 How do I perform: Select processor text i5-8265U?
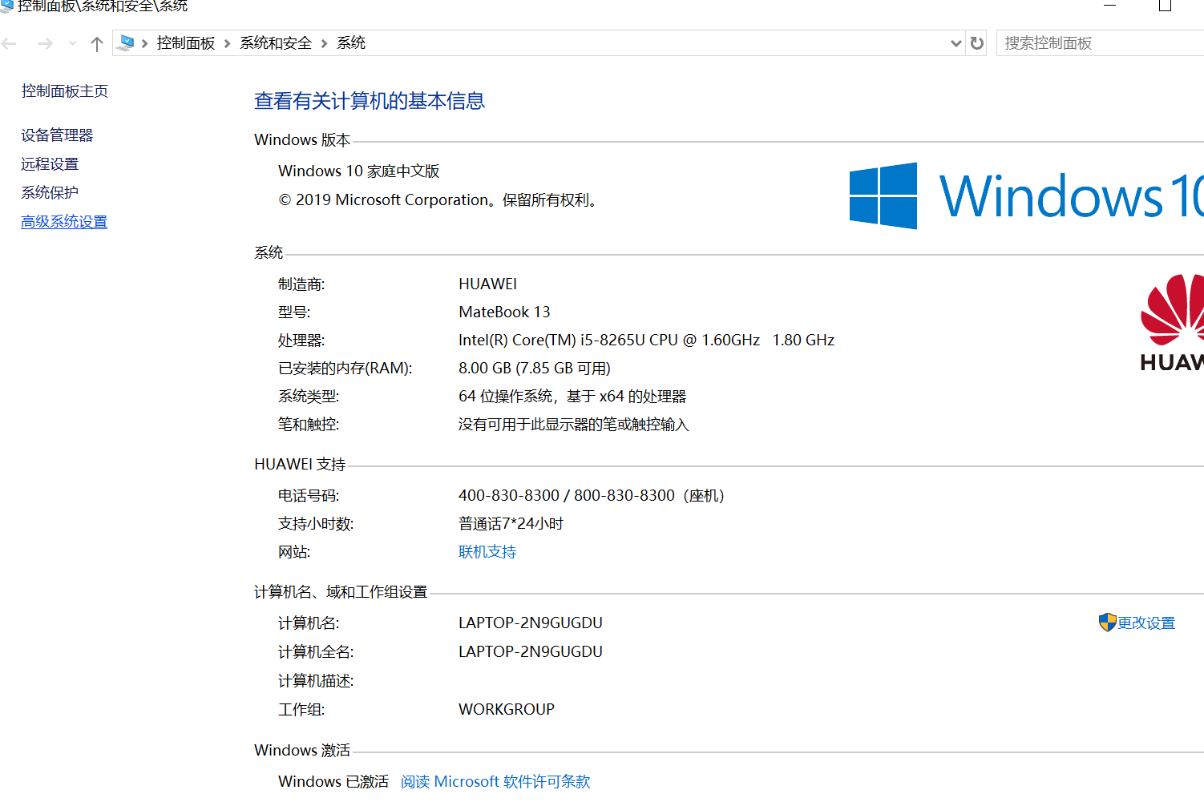[612, 341]
